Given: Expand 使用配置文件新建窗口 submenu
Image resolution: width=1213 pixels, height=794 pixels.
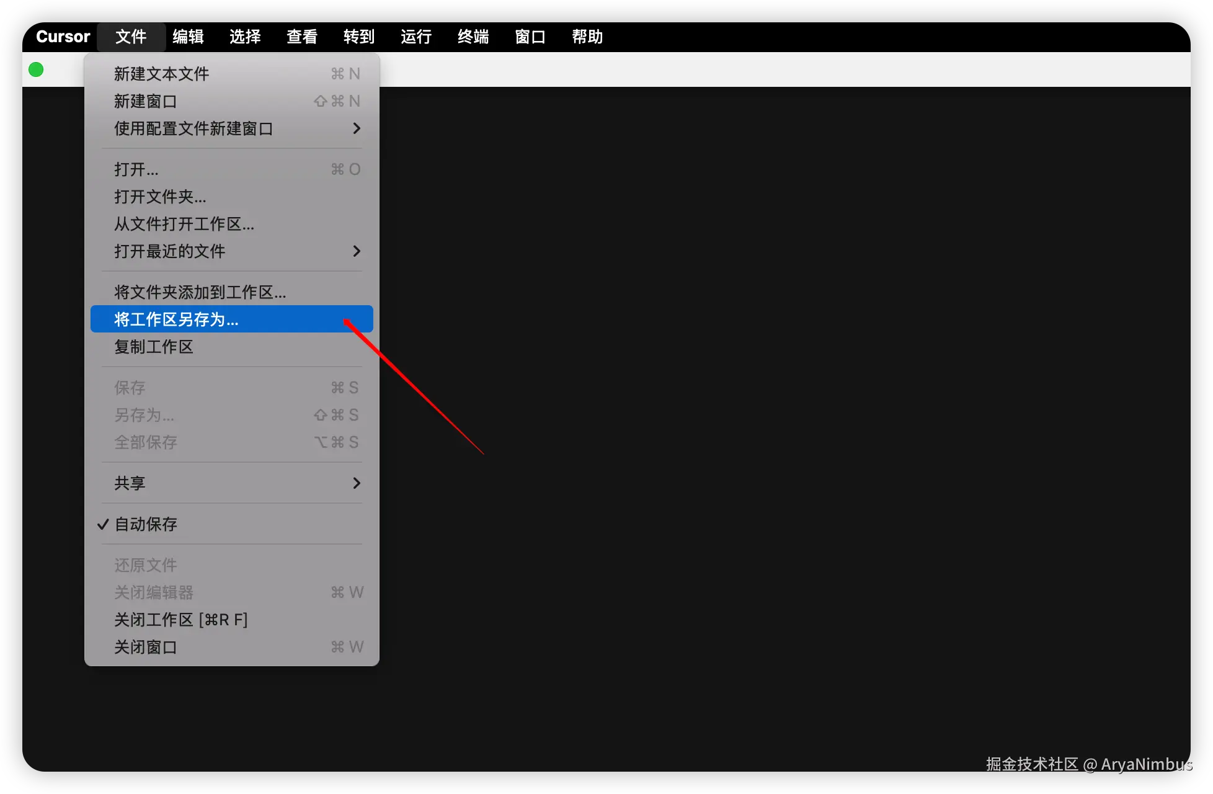Looking at the screenshot, I should coord(356,128).
